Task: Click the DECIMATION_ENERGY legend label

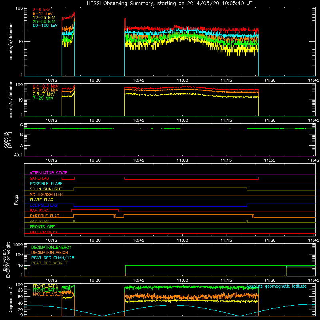Action: 51,247
